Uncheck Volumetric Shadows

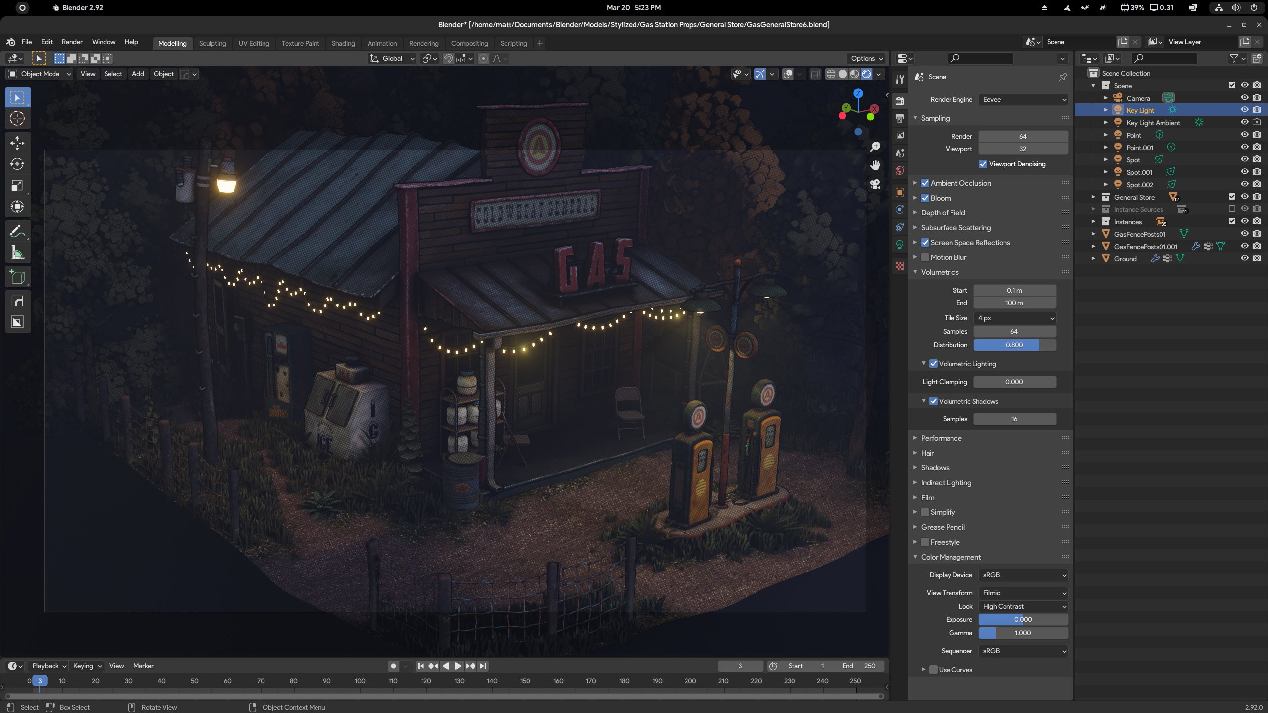click(933, 401)
